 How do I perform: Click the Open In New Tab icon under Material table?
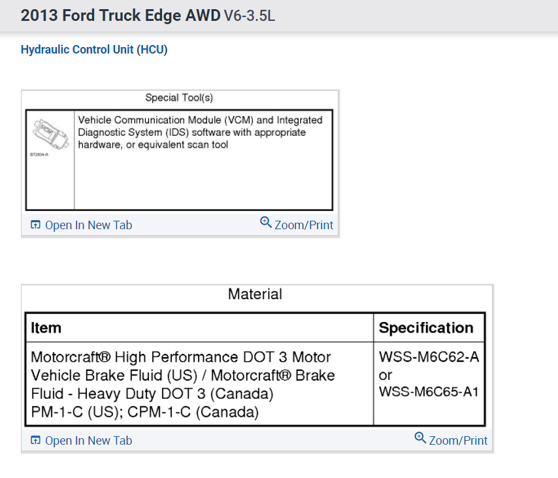(x=36, y=441)
